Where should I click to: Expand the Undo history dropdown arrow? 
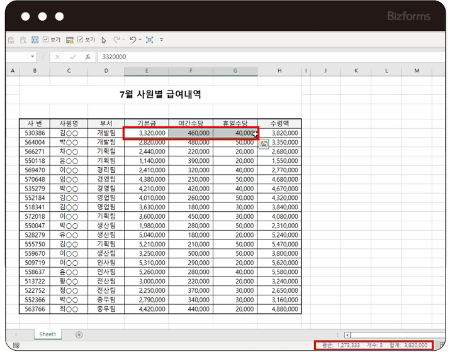(140, 40)
